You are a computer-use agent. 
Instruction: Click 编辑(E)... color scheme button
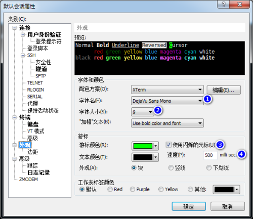(224, 90)
